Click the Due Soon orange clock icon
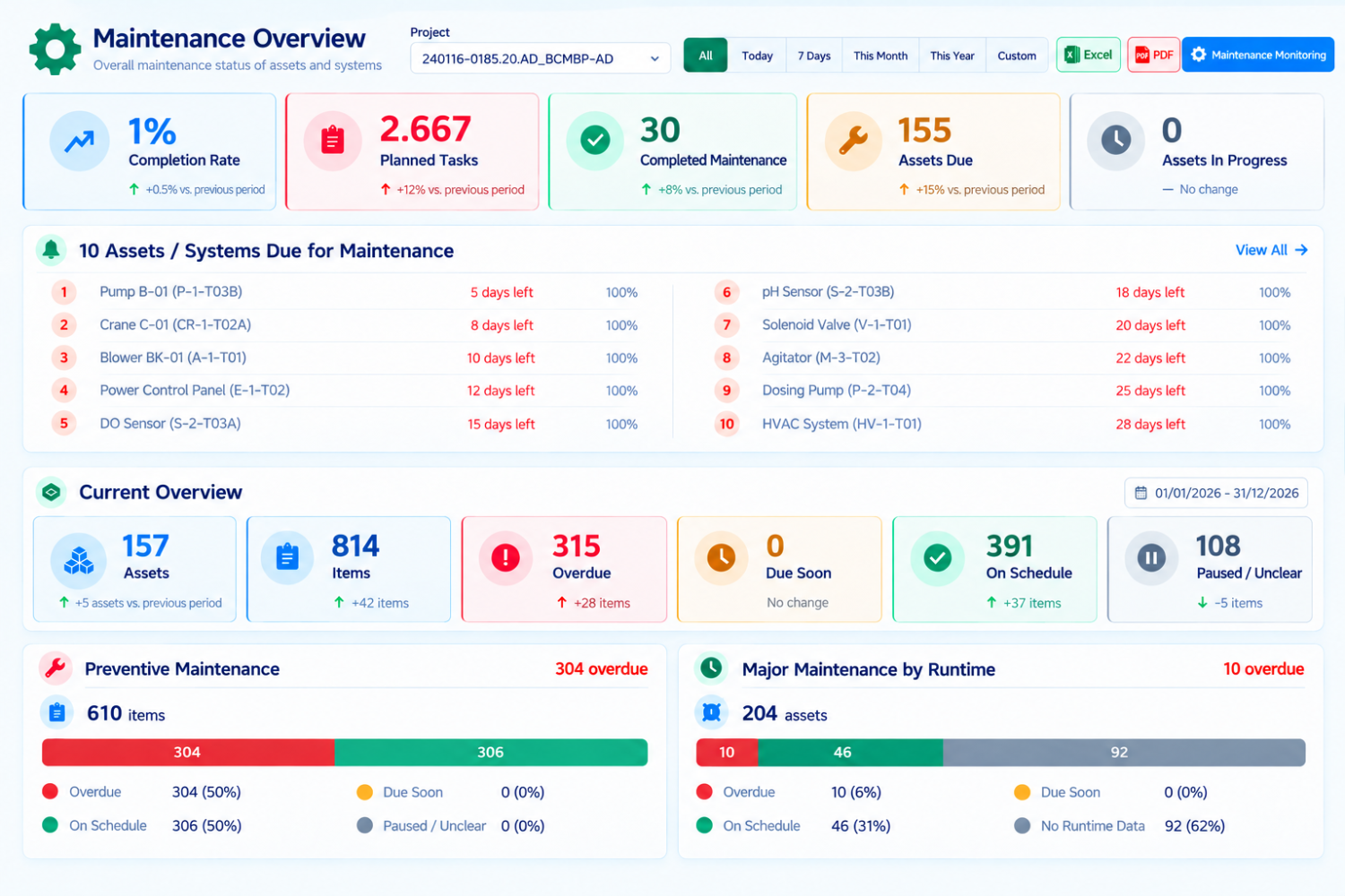 pos(721,557)
